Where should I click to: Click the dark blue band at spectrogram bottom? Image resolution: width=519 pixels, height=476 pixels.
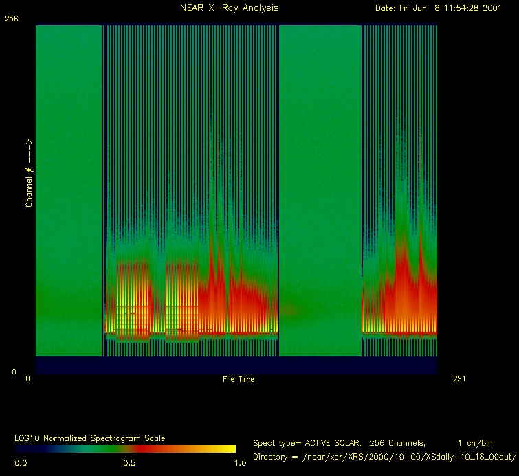236,365
